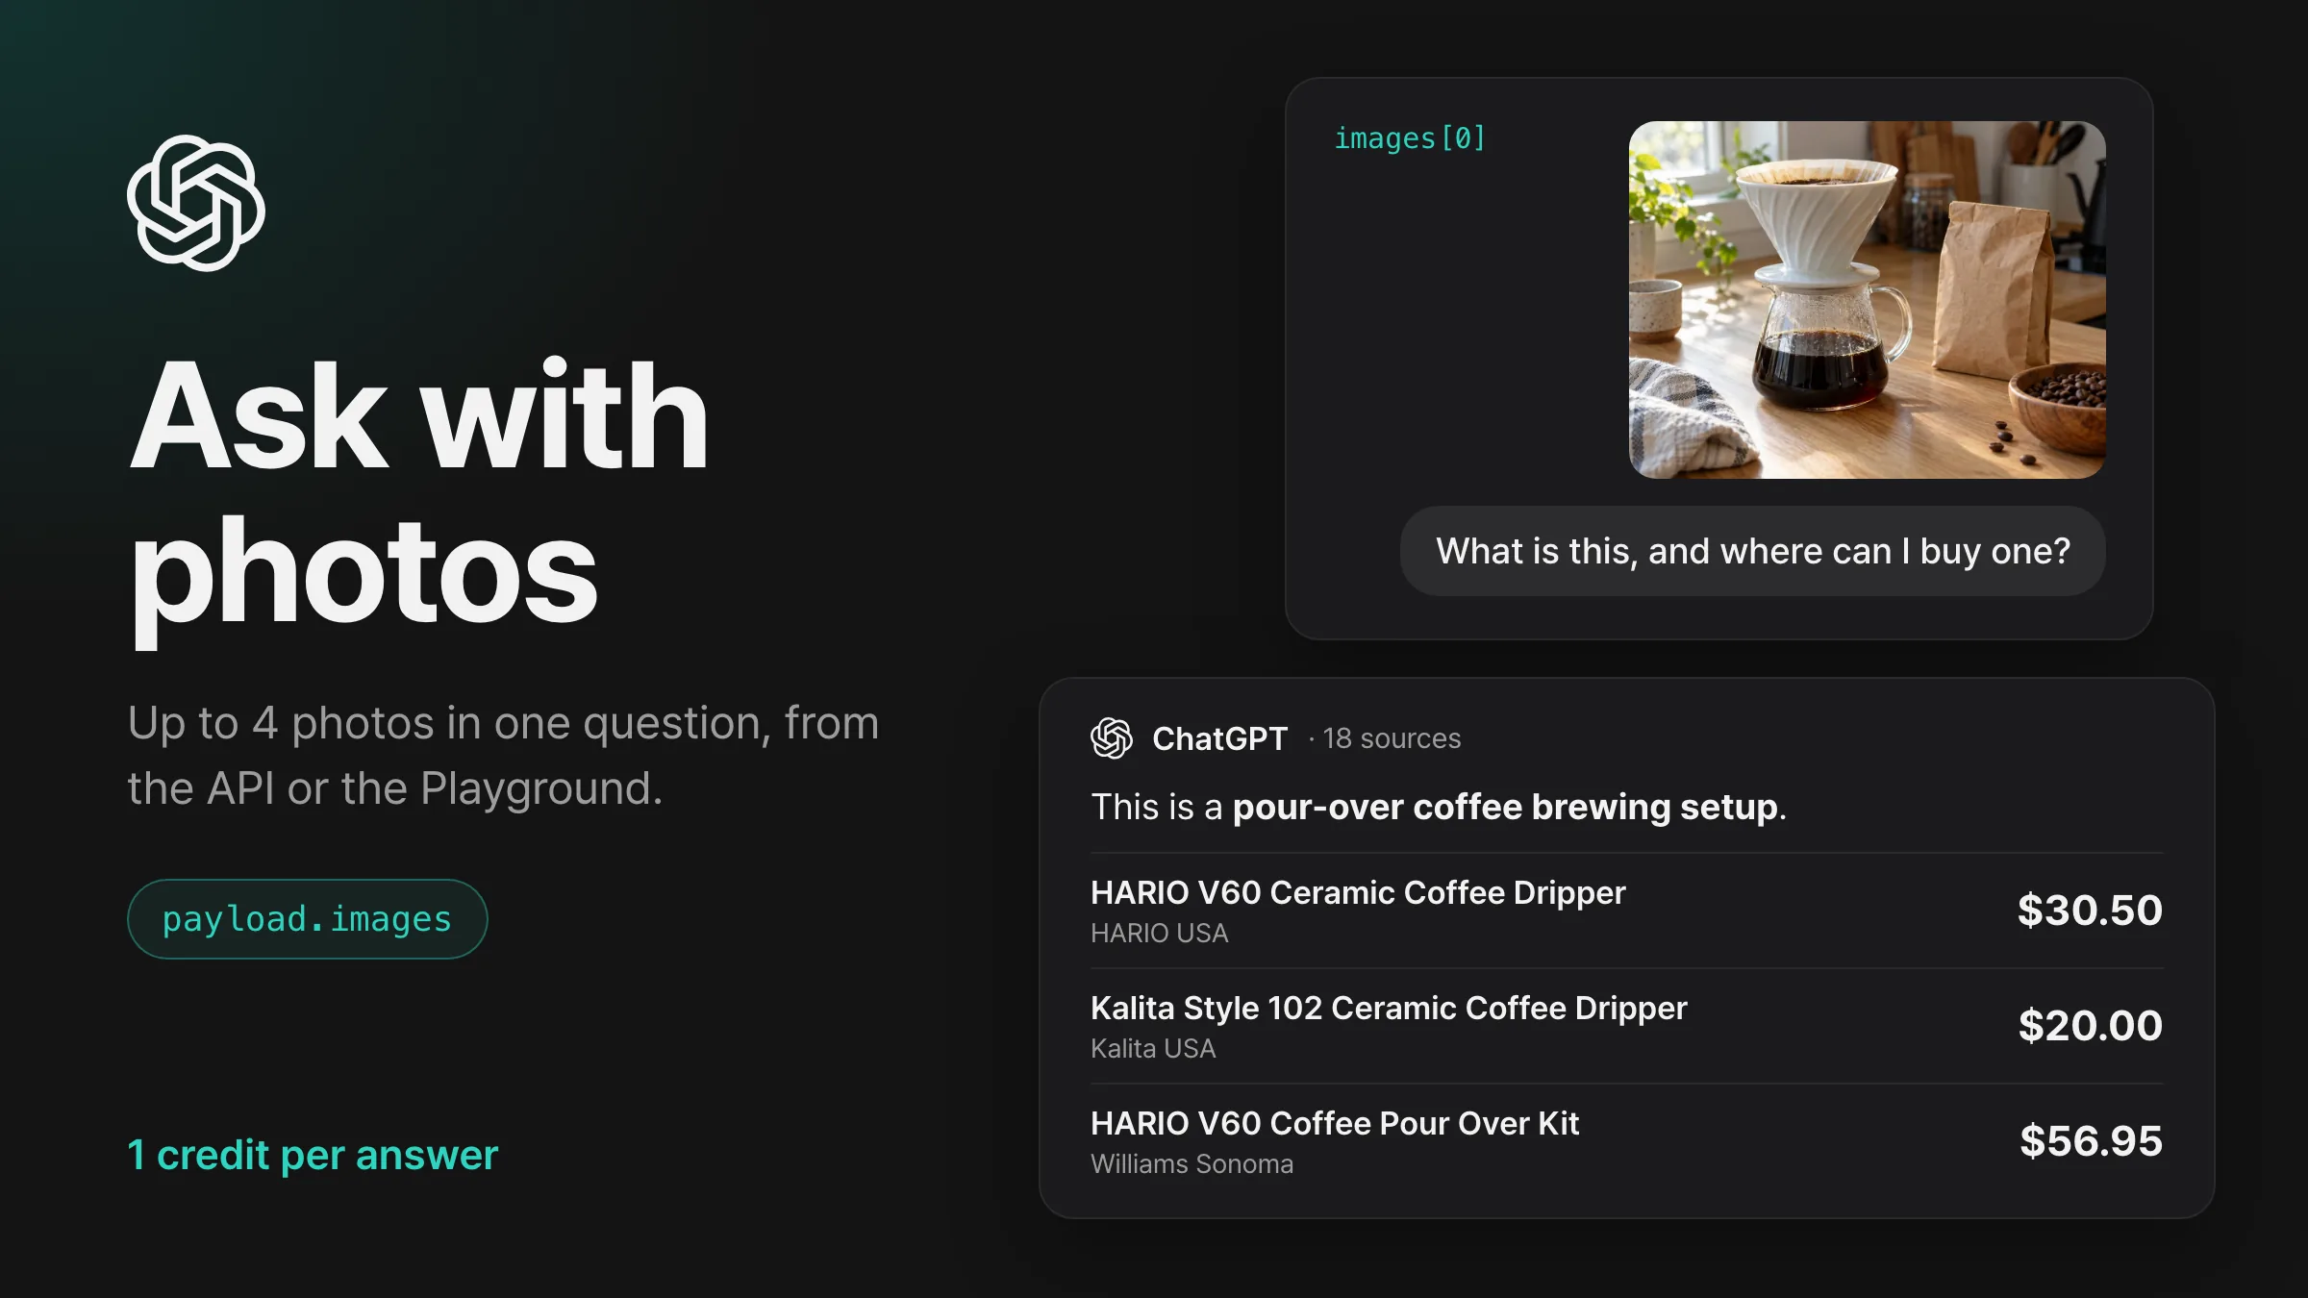The height and width of the screenshot is (1298, 2308).
Task: Click the subtitle about up to 4 photos
Action: click(503, 756)
